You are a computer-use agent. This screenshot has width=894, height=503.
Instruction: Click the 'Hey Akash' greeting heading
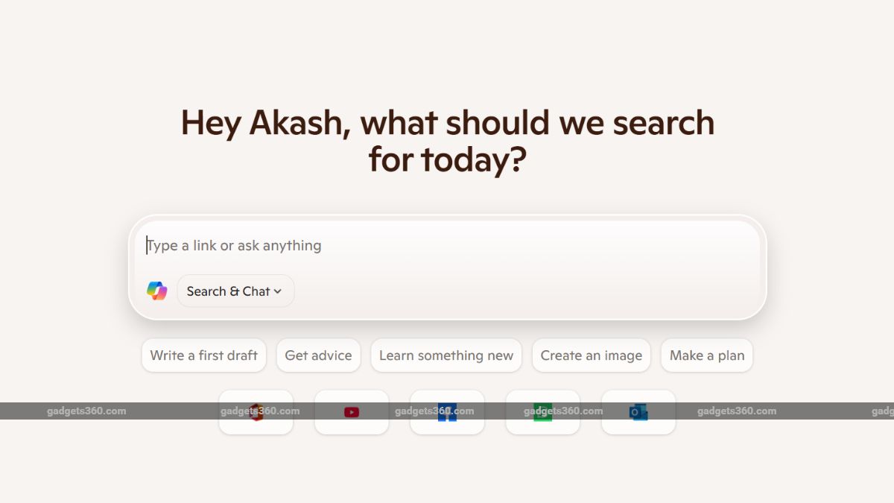pyautogui.click(x=447, y=124)
